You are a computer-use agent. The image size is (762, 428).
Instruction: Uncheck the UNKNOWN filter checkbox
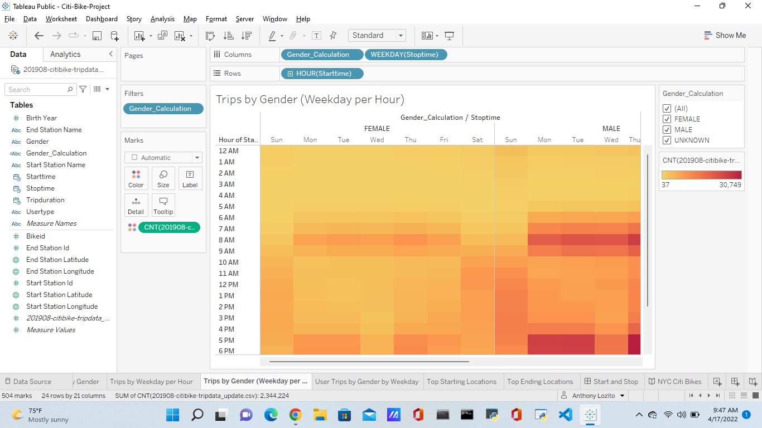[667, 140]
